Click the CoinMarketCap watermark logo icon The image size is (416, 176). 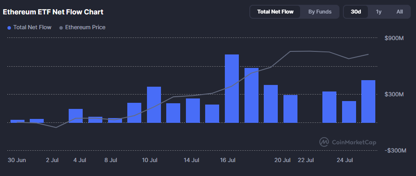[x=324, y=142]
